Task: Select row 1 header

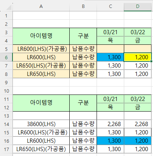Action: point(6,16)
